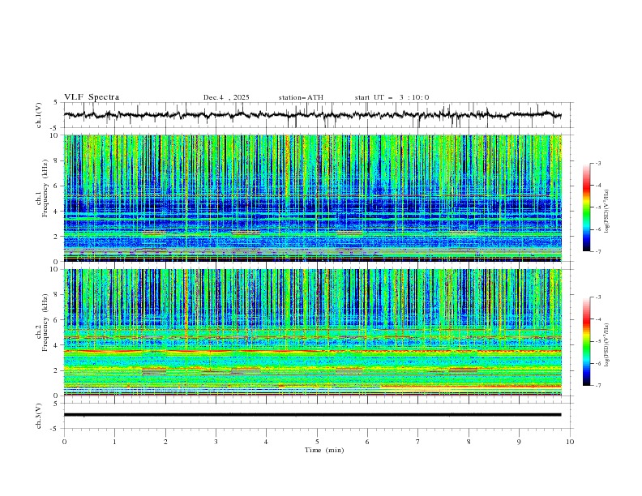Viewport: 642px width, 496px height.
Task: Click the "5" tick on the ch.1(V) axis
Action: pos(56,103)
